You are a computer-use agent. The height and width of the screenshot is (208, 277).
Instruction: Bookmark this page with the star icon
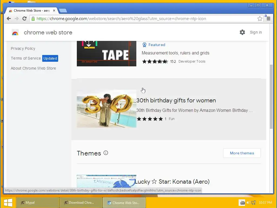[x=260, y=19]
